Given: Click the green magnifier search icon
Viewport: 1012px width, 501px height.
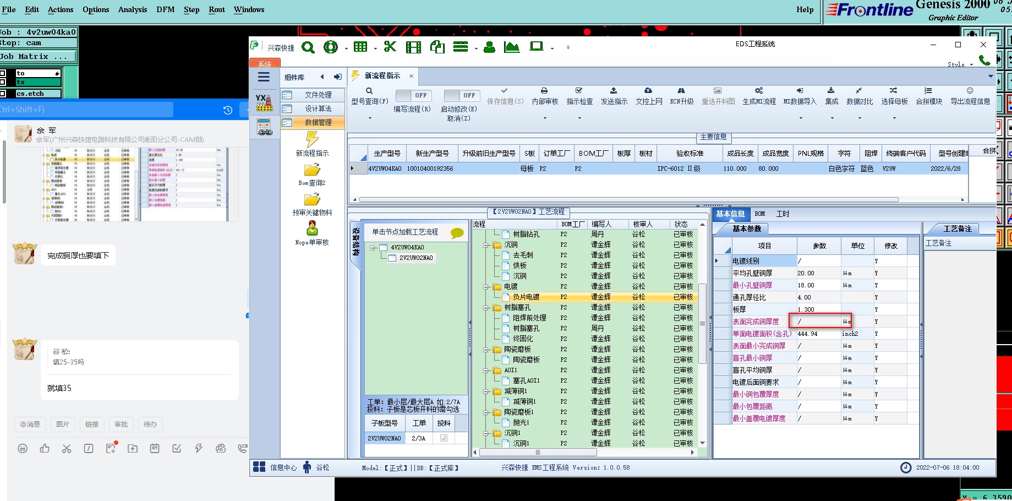Looking at the screenshot, I should [308, 47].
